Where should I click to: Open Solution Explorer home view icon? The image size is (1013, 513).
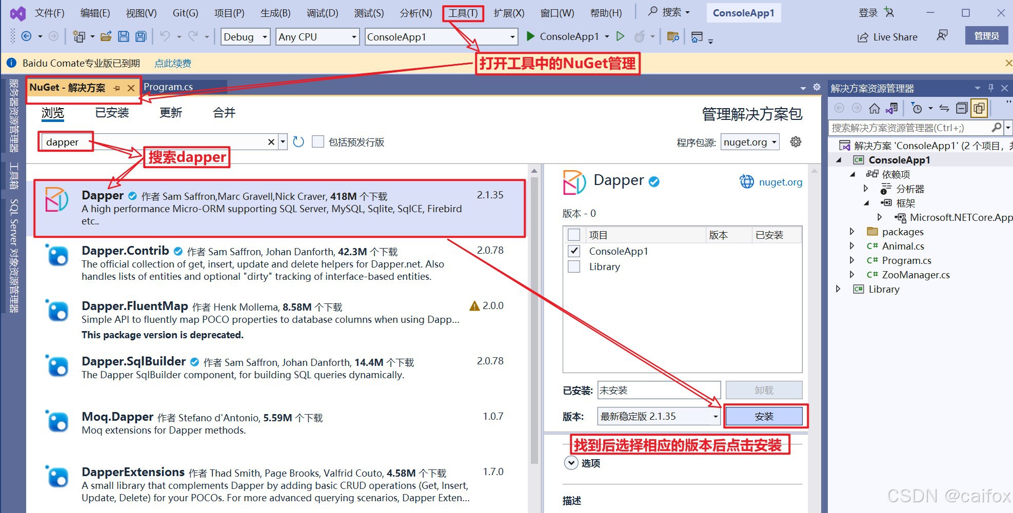873,108
